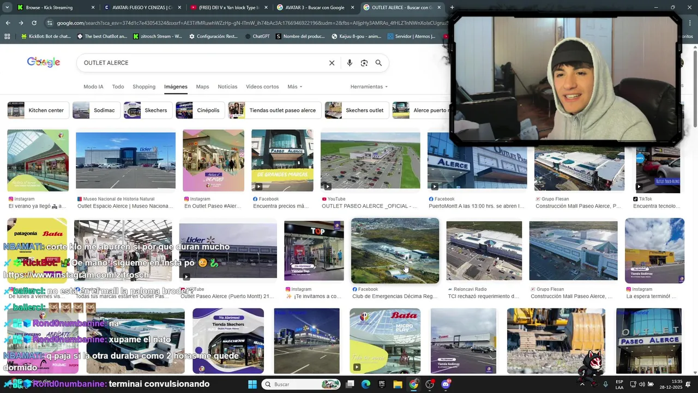Go back to the previous page
The image size is (698, 393).
pyautogui.click(x=8, y=23)
